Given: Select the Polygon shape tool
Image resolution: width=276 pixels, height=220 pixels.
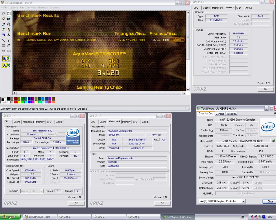Looking at the screenshot, I should tap(9, 46).
